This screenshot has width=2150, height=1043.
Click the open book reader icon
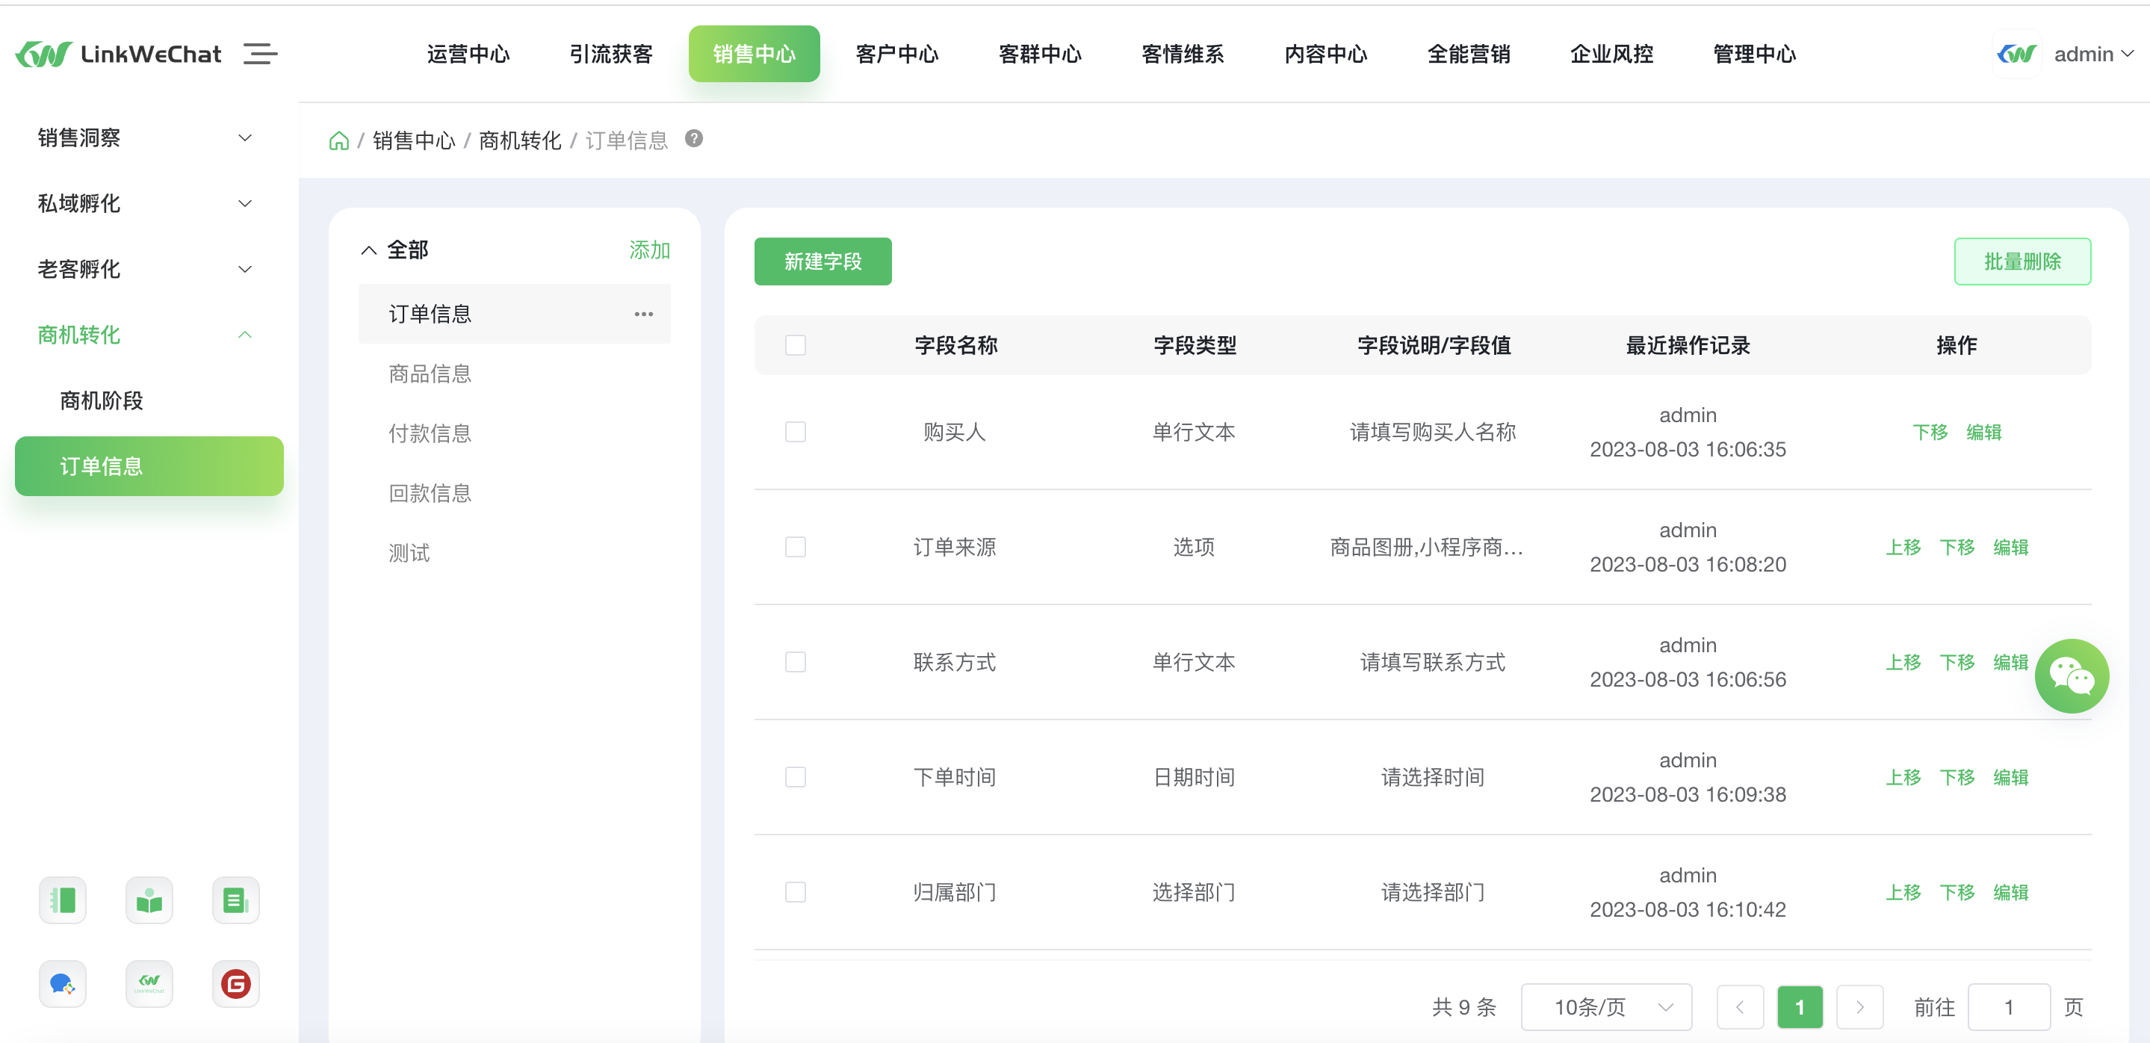149,900
